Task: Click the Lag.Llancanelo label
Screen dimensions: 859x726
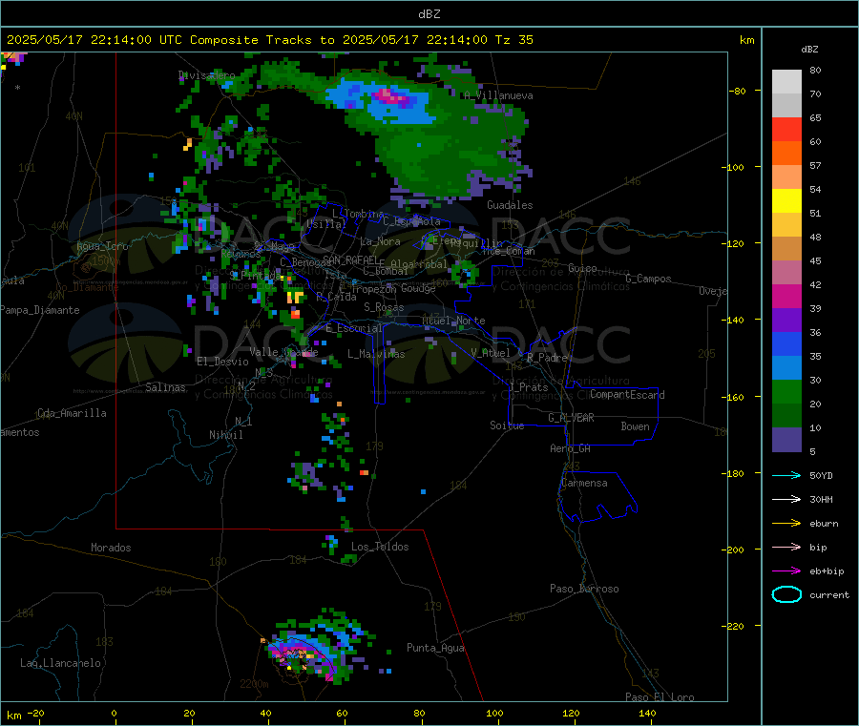Action: click(x=61, y=663)
